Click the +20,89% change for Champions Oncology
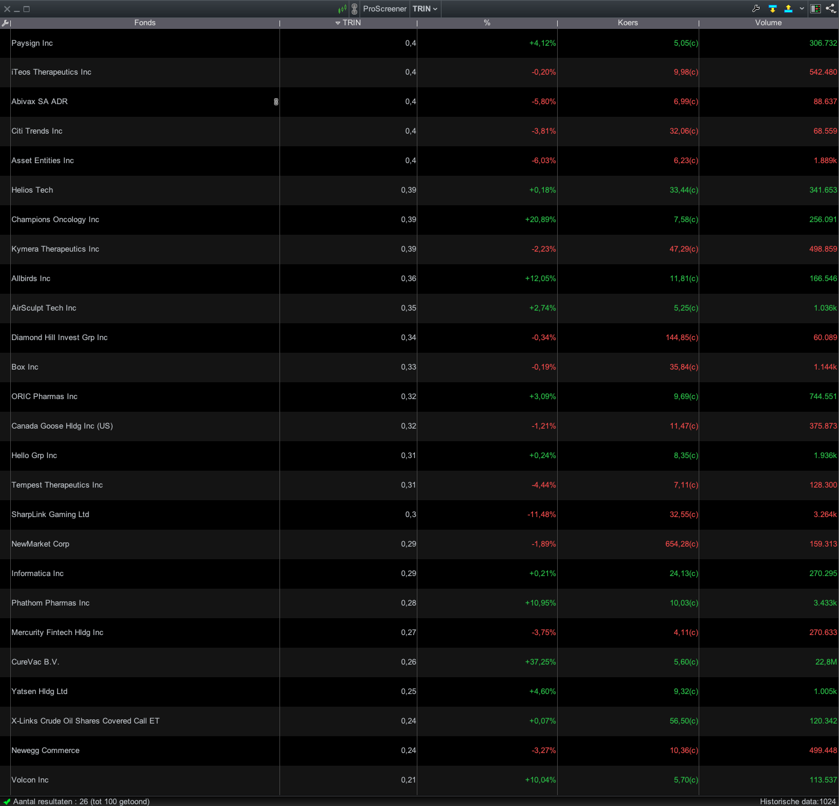This screenshot has width=839, height=806. (540, 220)
